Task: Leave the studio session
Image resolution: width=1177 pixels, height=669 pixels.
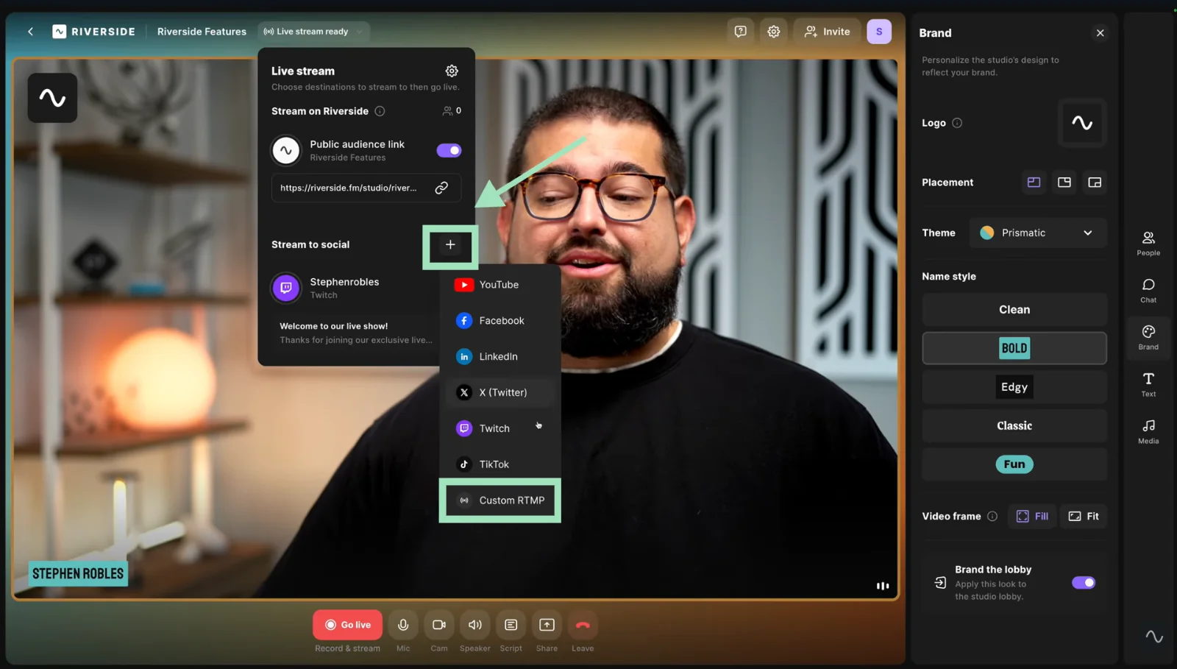Action: [583, 625]
